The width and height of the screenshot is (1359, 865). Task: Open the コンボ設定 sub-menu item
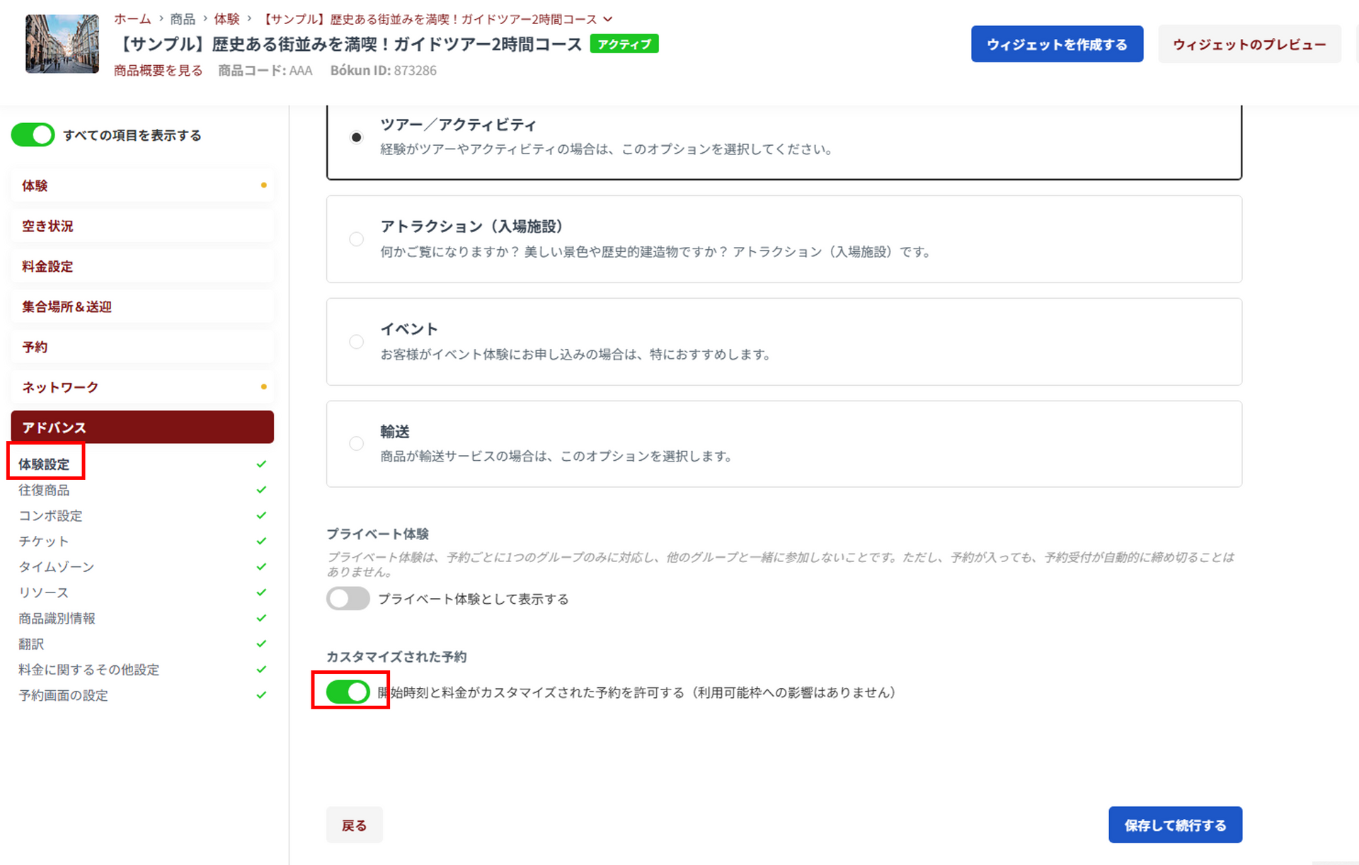click(x=50, y=516)
